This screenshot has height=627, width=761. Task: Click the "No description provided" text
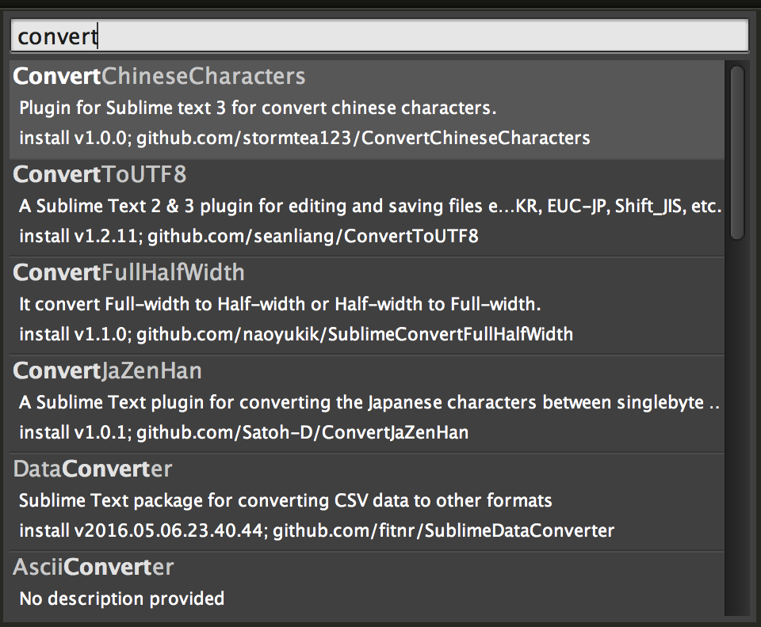121,598
